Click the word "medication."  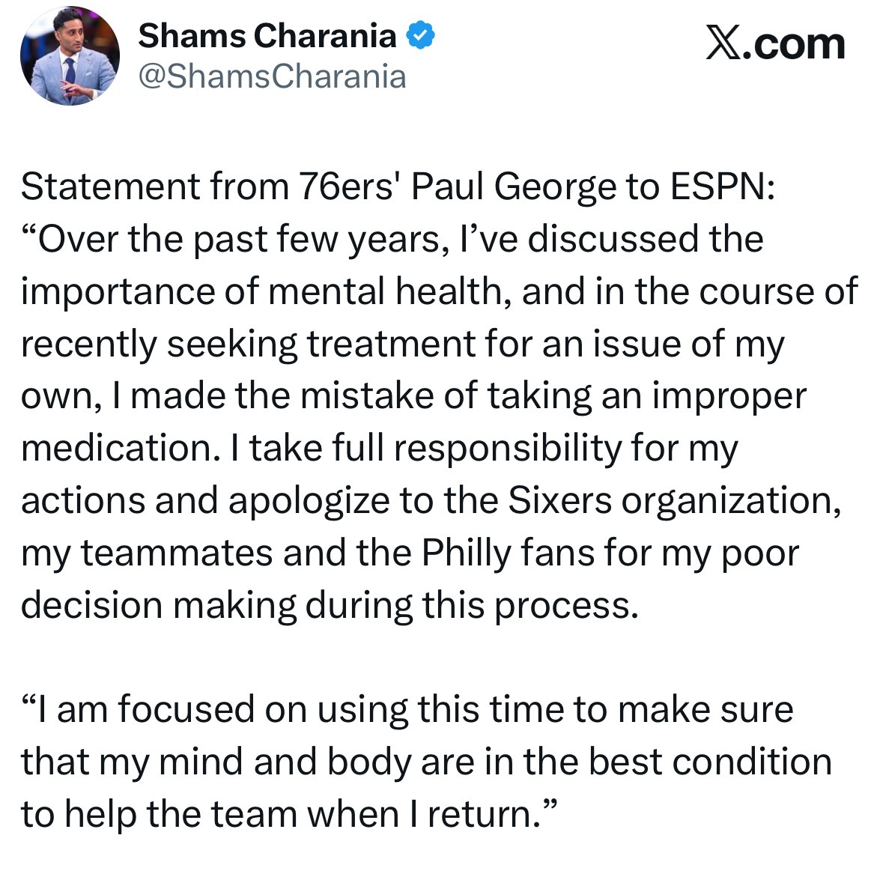point(121,449)
